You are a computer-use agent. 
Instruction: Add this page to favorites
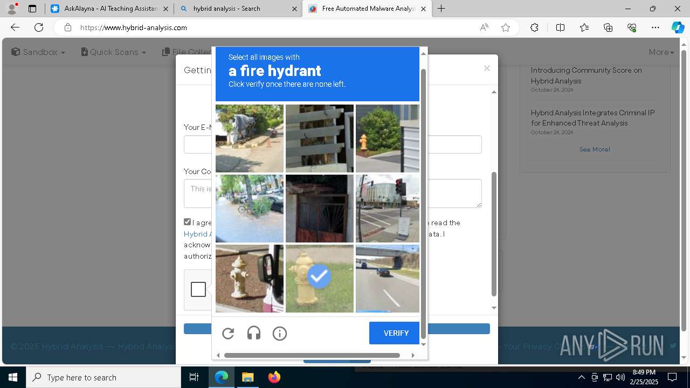(x=506, y=27)
